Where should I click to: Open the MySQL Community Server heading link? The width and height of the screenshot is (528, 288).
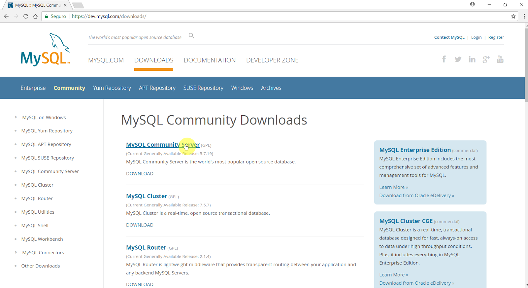pyautogui.click(x=163, y=145)
